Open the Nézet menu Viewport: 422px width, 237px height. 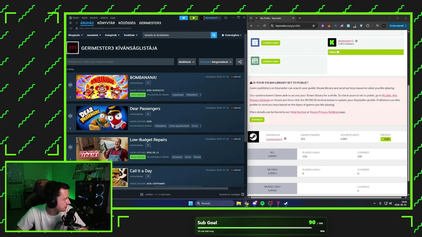(84, 18)
